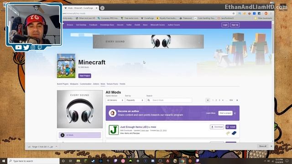292x164 pixels.
Task: Click the large headphones sidebar ad
Action: pos(80,109)
